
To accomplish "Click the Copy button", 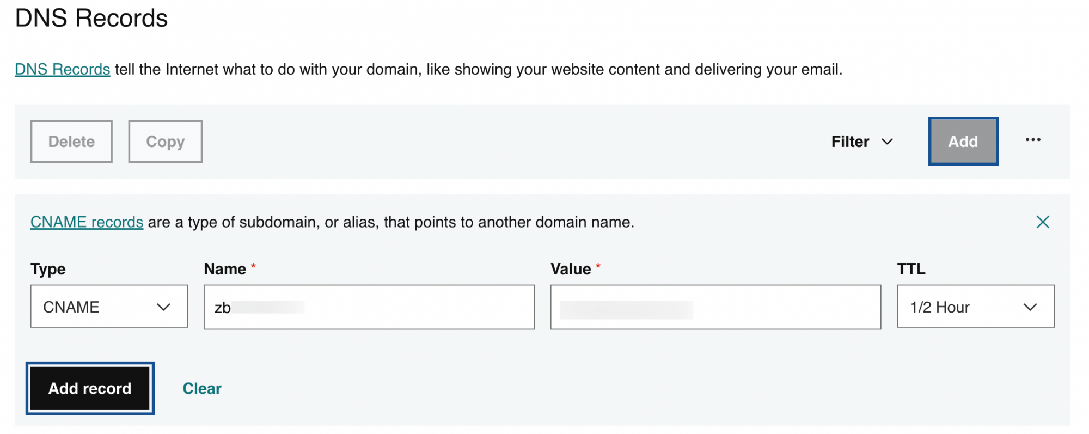I will [x=165, y=142].
